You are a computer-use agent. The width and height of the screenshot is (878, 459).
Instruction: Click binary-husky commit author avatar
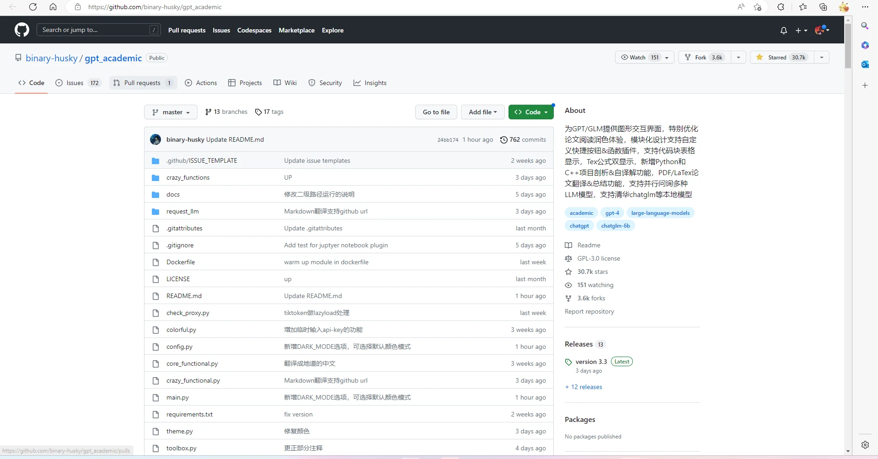coord(155,139)
